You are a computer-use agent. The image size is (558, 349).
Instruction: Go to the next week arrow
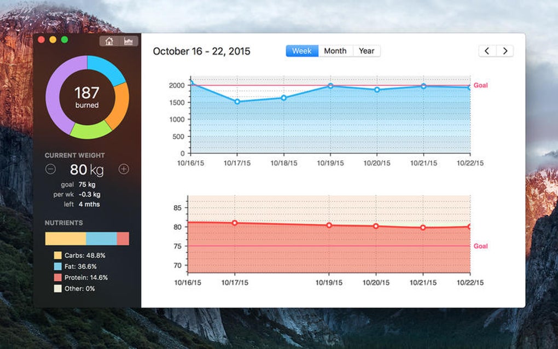(x=505, y=51)
